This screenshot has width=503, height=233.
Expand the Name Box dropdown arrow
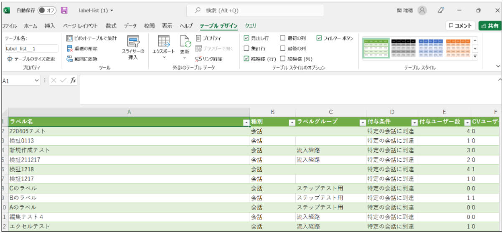37,80
